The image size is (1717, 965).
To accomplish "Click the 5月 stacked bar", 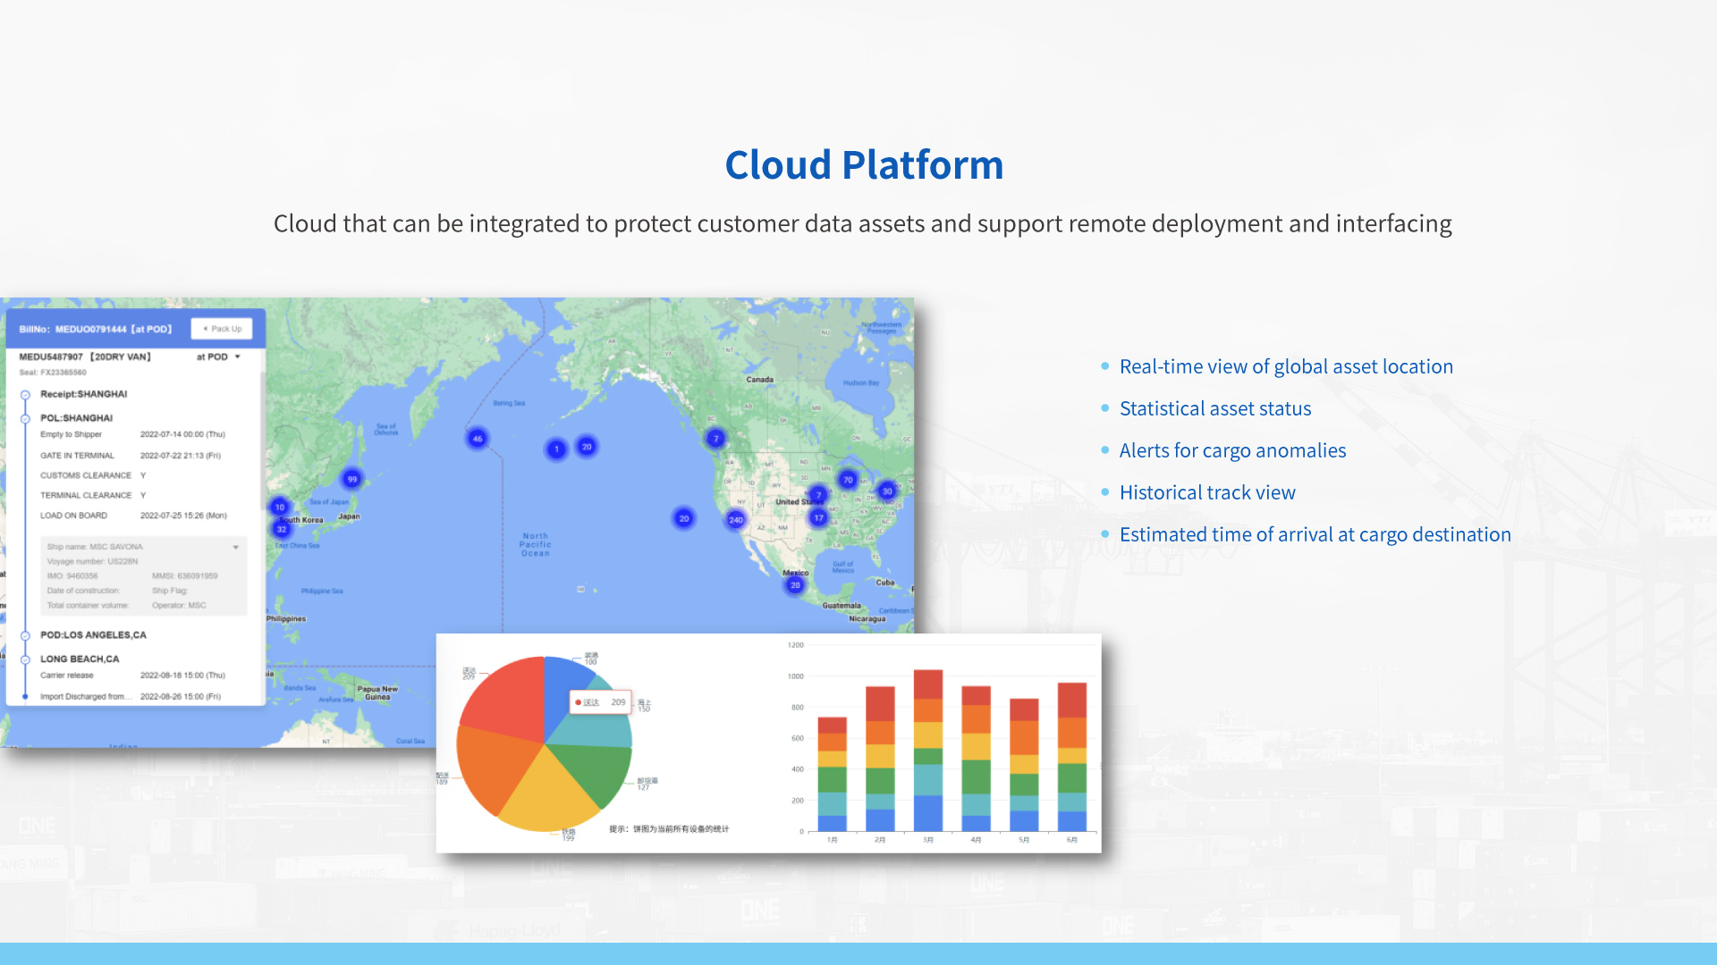I will pyautogui.click(x=1024, y=765).
